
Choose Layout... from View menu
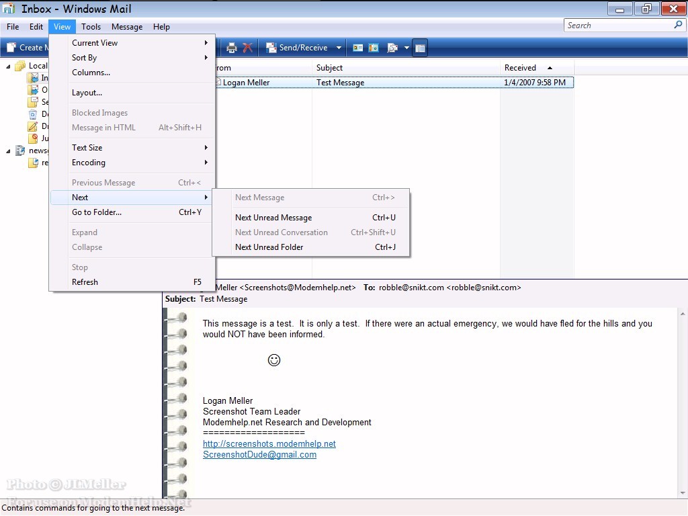pyautogui.click(x=132, y=93)
